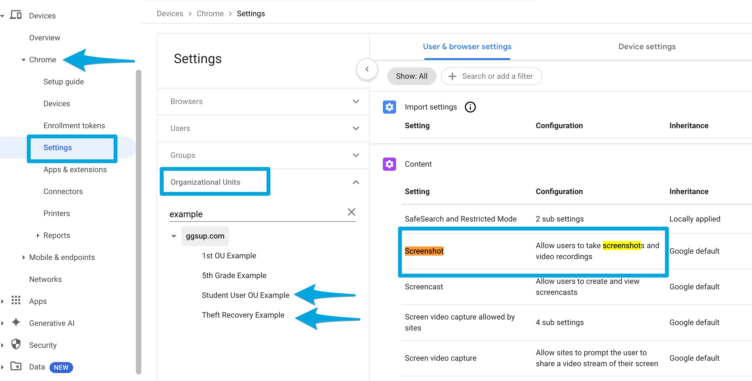
Task: Click Locally applied inheritance value
Action: click(x=695, y=219)
